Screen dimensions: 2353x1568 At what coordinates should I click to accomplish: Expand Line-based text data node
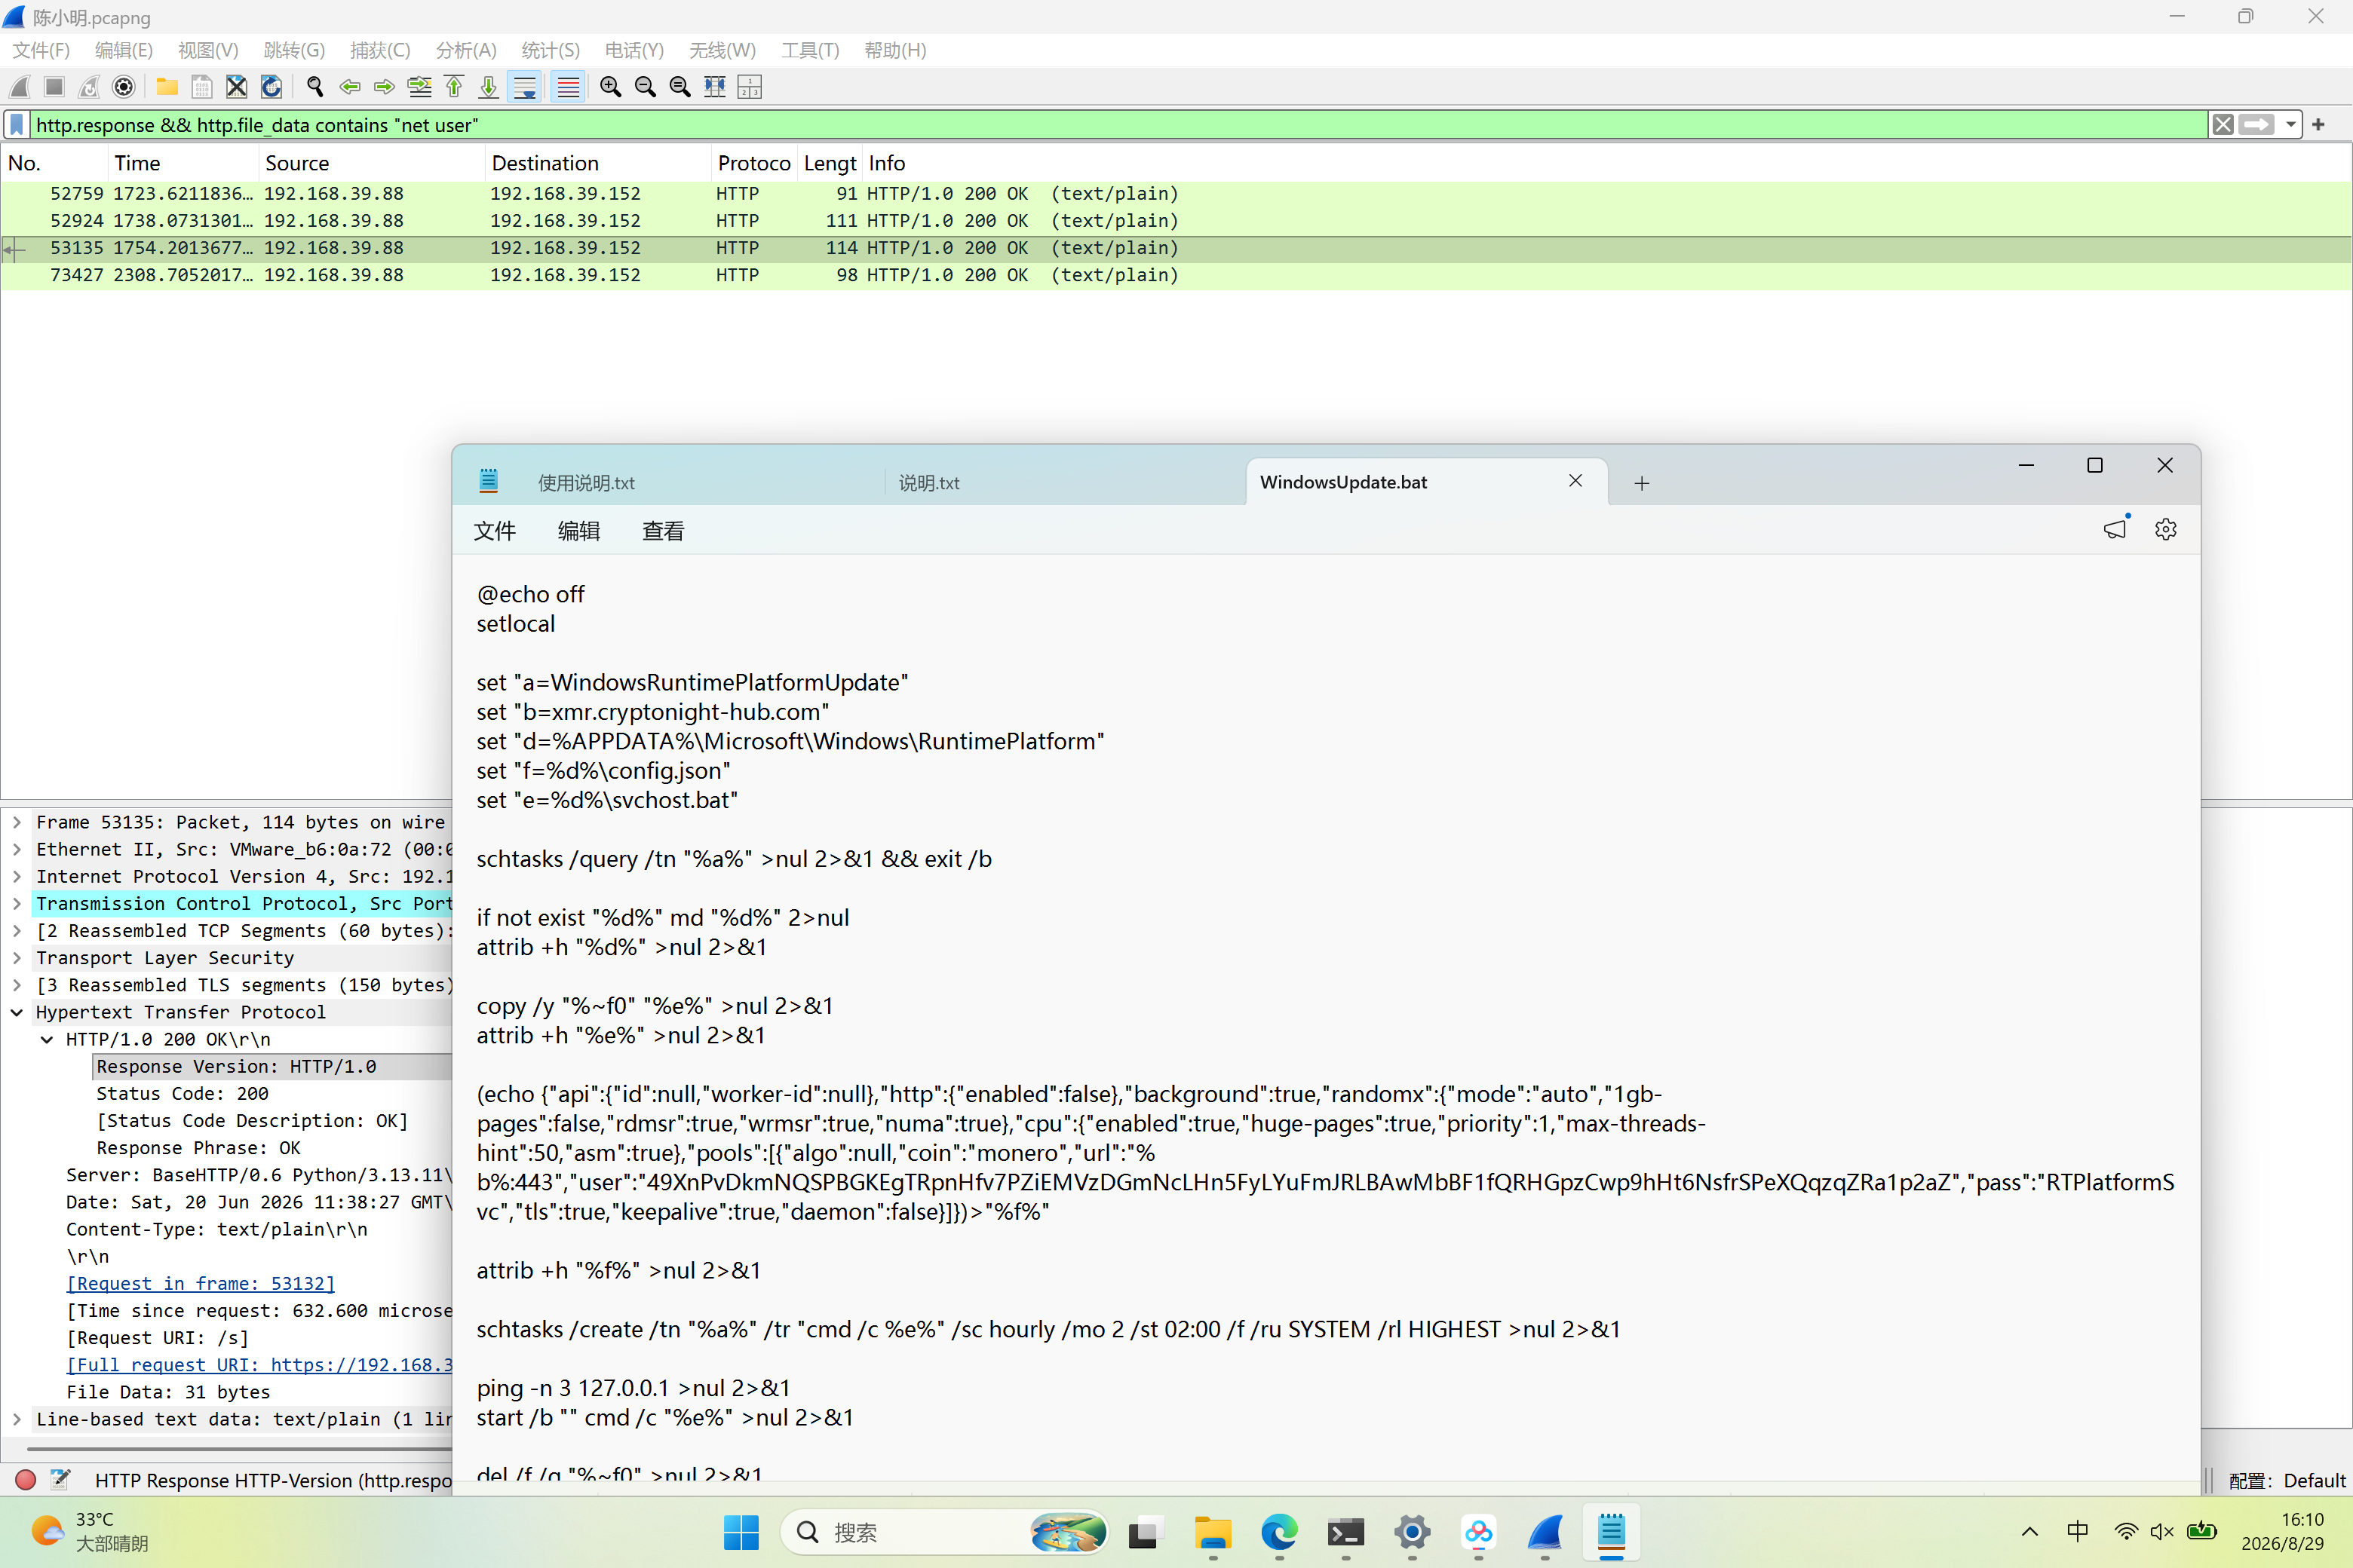tap(17, 1419)
